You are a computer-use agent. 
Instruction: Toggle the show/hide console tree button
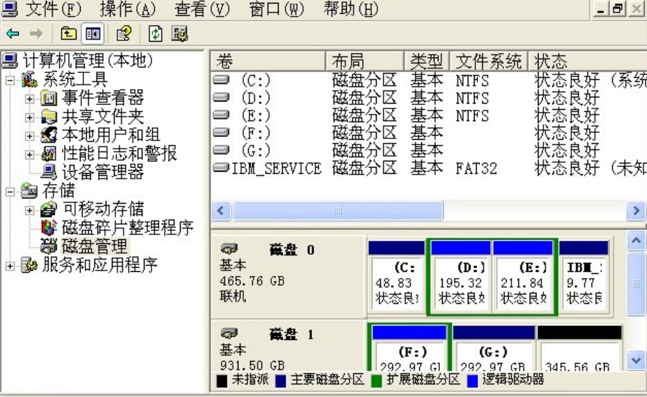(x=93, y=33)
